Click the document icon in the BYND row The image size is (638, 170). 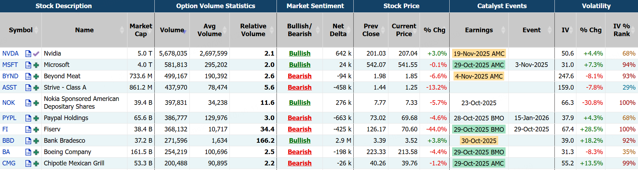pos(28,76)
